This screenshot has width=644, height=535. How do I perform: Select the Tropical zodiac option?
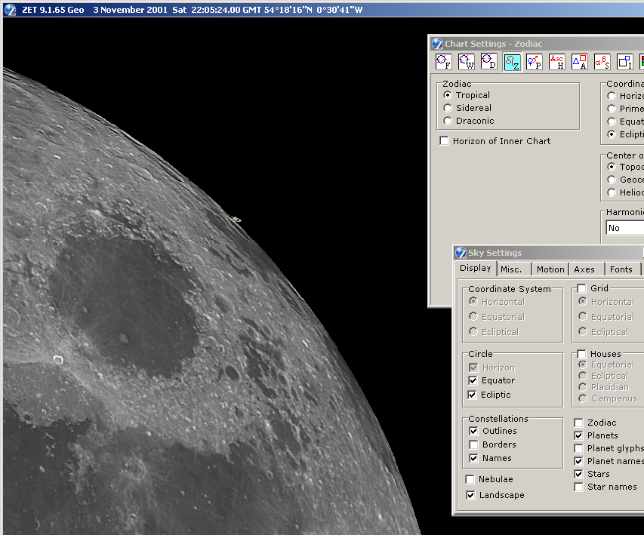coord(448,95)
